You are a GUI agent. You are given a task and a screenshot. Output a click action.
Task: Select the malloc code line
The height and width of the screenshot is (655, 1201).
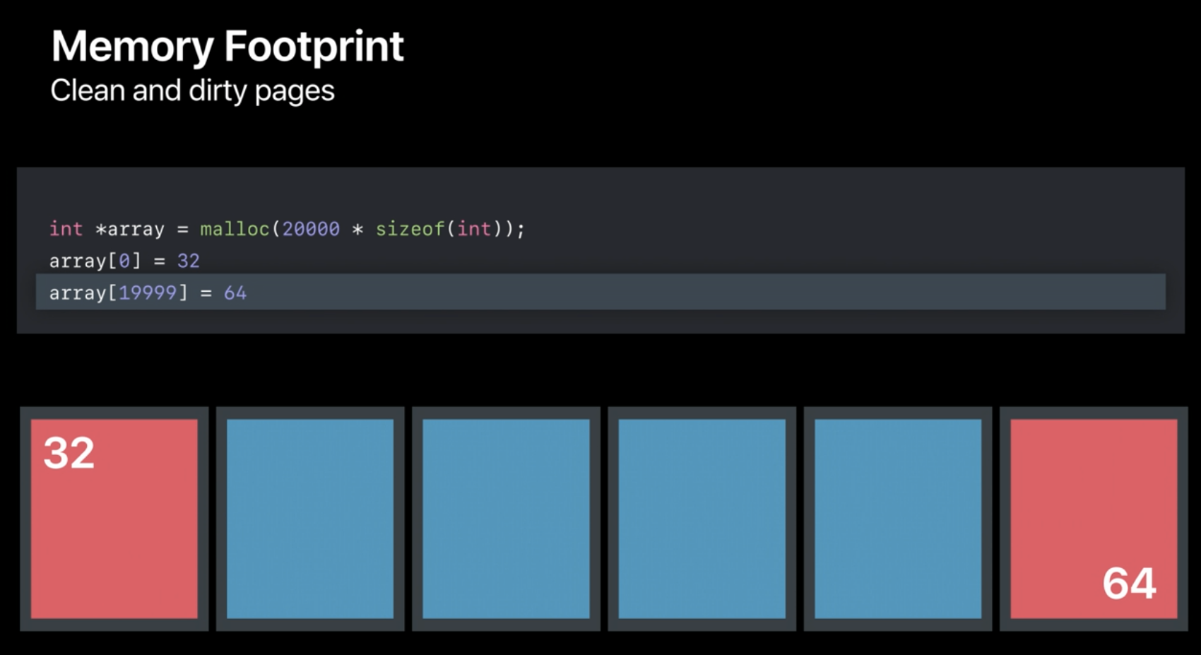pos(287,229)
